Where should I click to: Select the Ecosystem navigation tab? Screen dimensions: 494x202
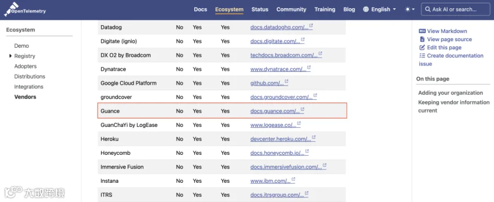(229, 9)
